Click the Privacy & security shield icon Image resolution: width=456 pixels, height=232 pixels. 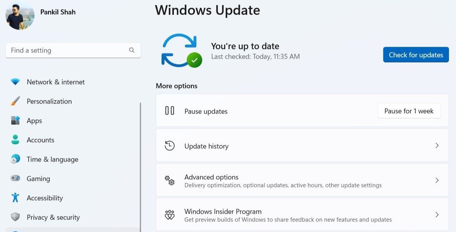(x=15, y=217)
